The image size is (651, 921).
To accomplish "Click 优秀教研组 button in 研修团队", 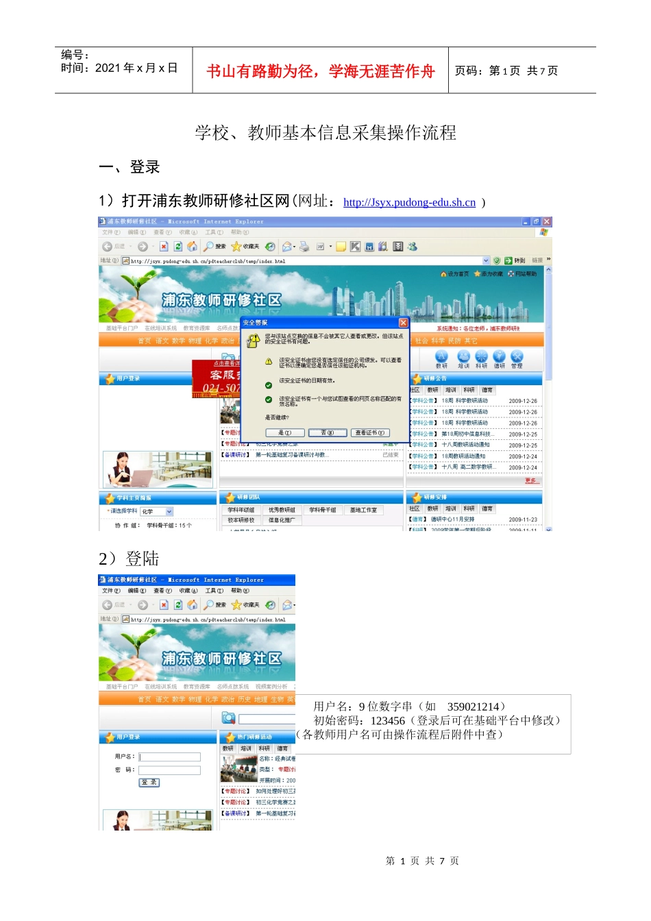I will point(282,510).
